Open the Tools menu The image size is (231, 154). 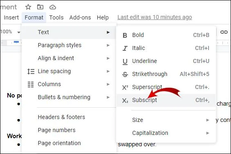[x=56, y=17]
